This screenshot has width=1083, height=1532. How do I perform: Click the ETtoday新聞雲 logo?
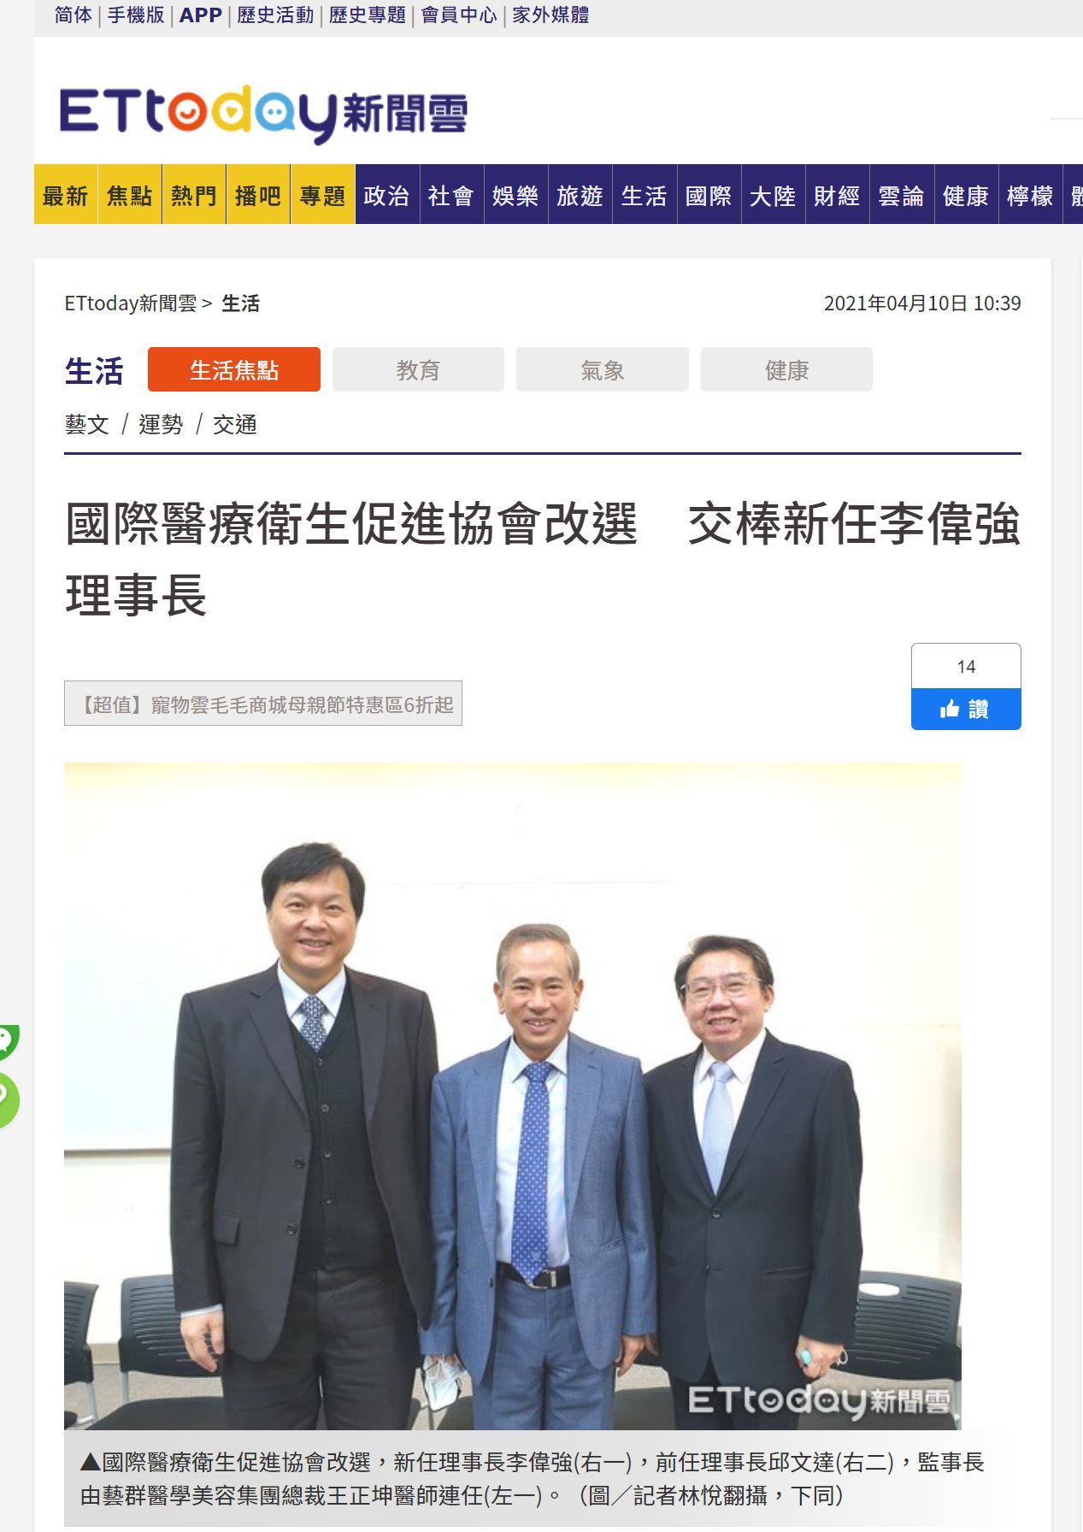(x=263, y=113)
